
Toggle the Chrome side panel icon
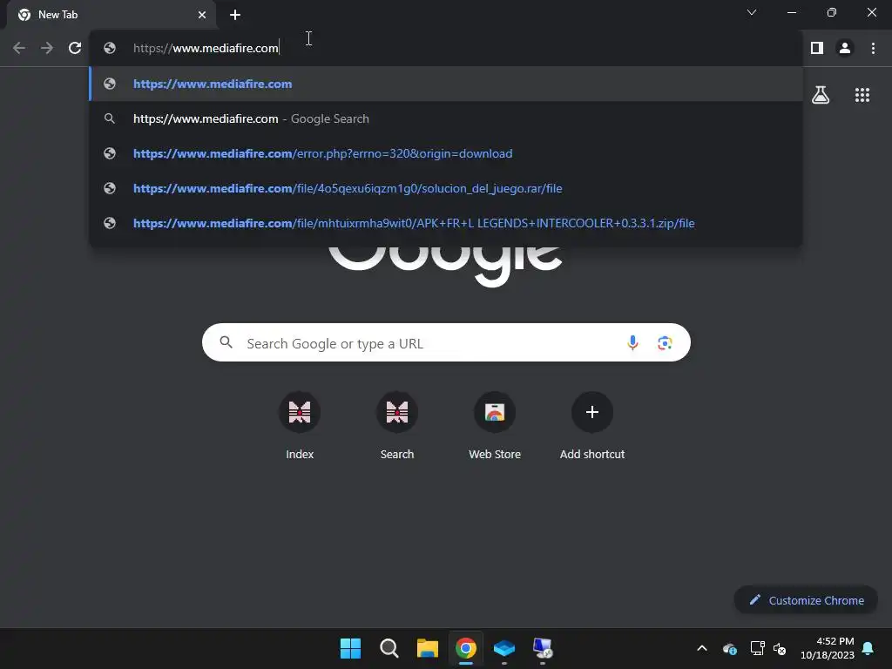[817, 49]
